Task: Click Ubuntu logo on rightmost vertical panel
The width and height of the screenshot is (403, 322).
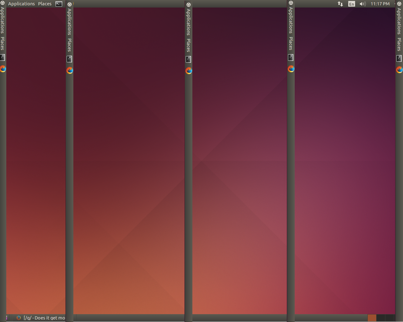Action: coord(399,4)
